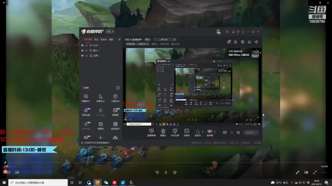Edit 英雄联盟 category tag
The image size is (332, 186).
click(137, 44)
